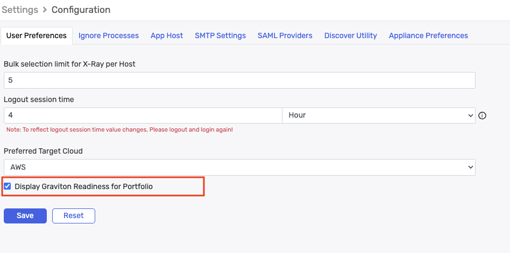Screen dimensions: 510x253
Task: Click the Configuration breadcrumb title
Action: pos(81,10)
